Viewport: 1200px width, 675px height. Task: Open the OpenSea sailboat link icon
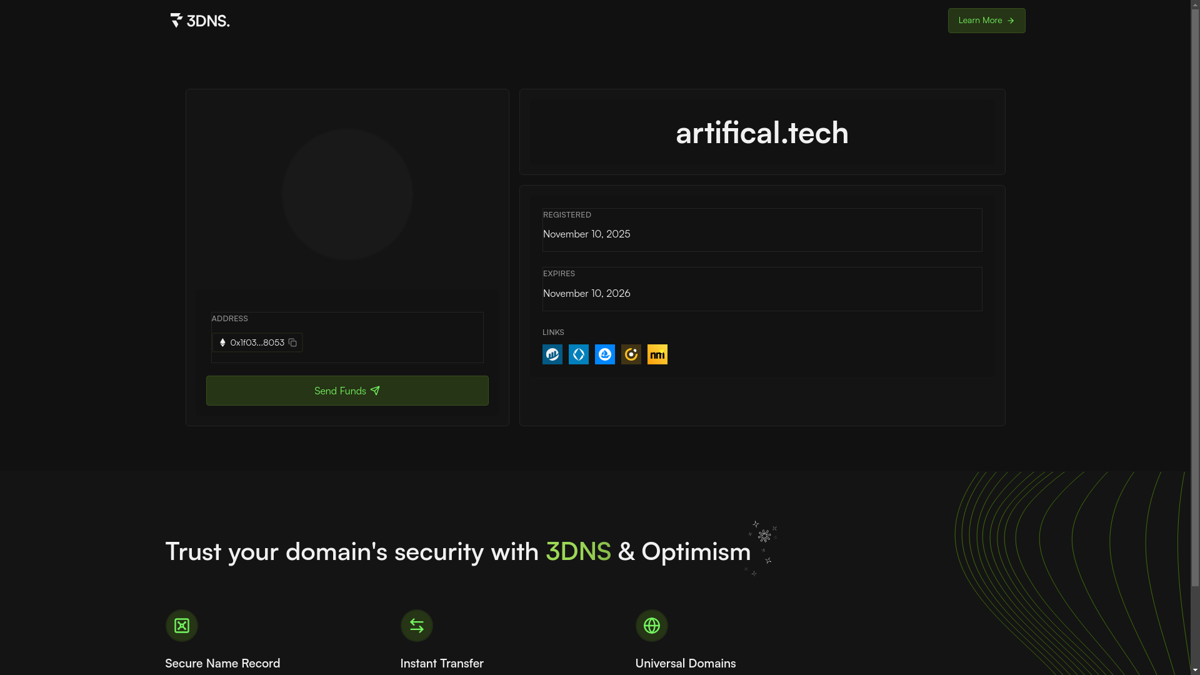click(x=605, y=354)
